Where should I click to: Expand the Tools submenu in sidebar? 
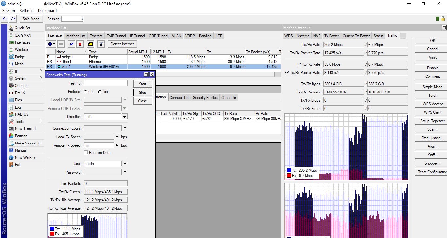pos(41,122)
